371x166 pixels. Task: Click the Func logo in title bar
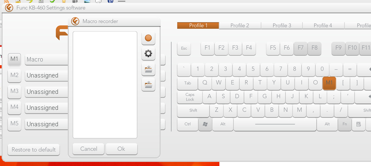coord(9,8)
